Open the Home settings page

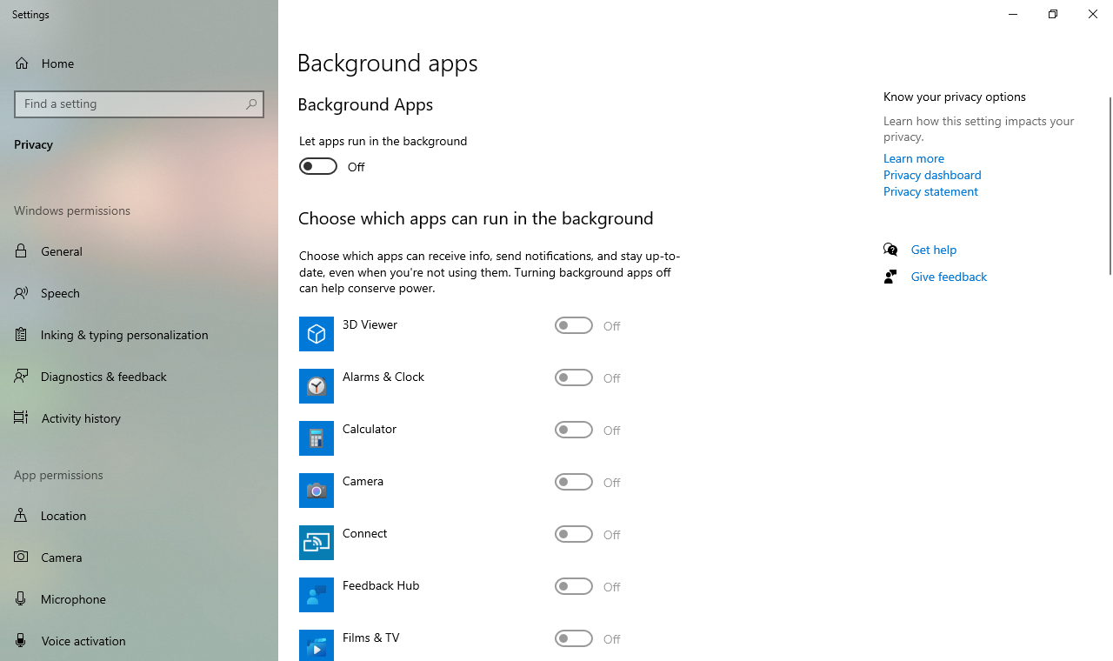coord(57,63)
